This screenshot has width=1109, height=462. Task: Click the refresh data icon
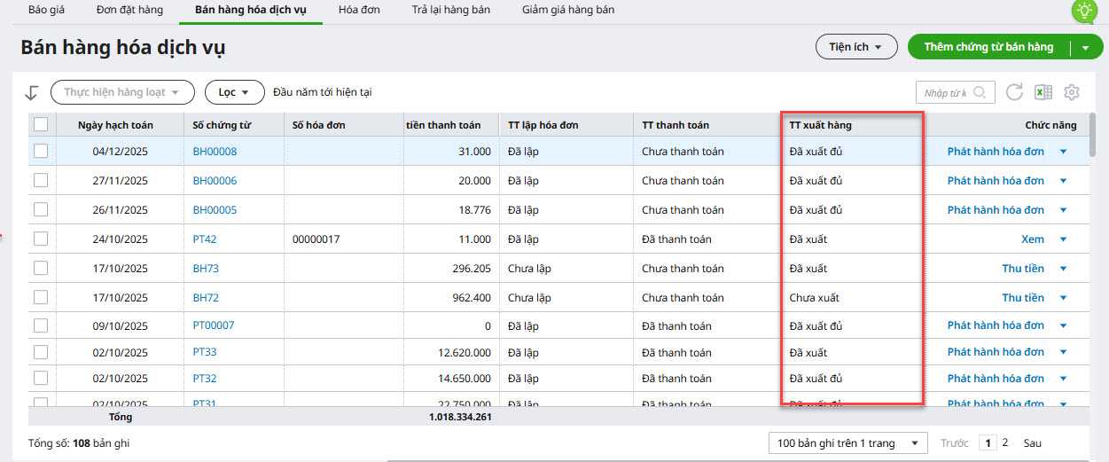click(x=1014, y=92)
